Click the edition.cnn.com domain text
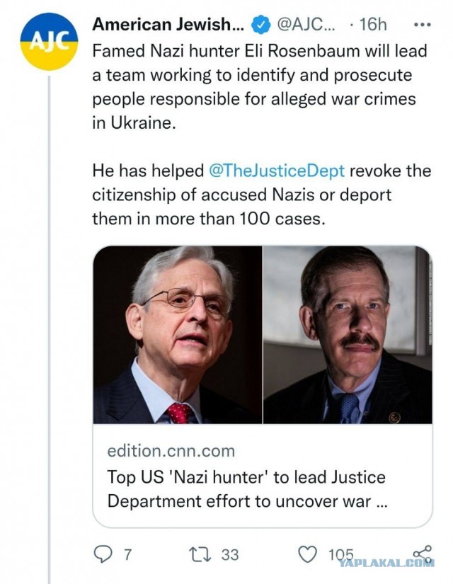 (171, 451)
